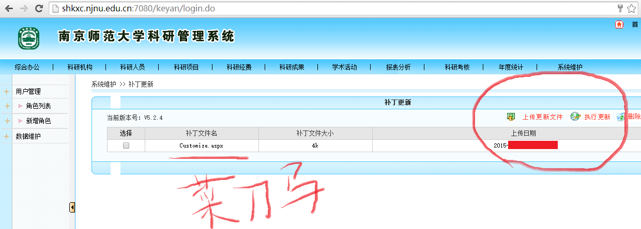Image resolution: width=641 pixels, height=229 pixels.
Task: Open 学术活动 menu
Action: 344,67
